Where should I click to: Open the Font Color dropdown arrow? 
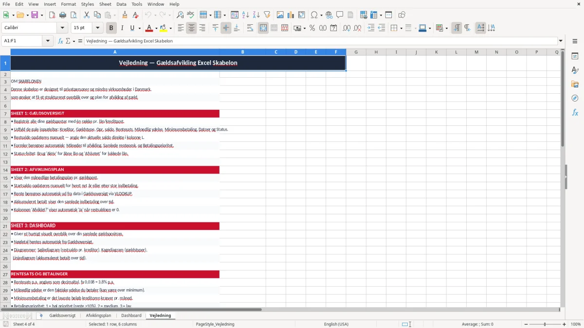click(156, 28)
